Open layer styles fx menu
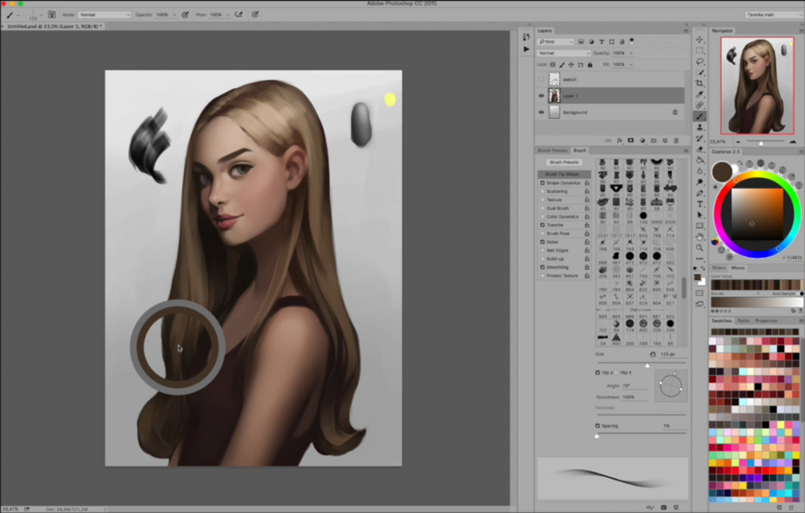Viewport: 805px width, 513px height. coord(619,141)
